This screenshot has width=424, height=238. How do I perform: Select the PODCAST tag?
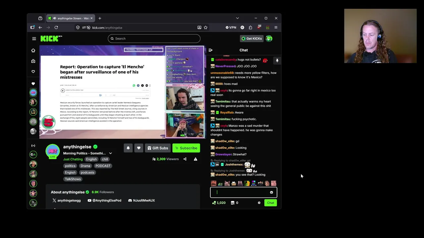pyautogui.click(x=103, y=166)
